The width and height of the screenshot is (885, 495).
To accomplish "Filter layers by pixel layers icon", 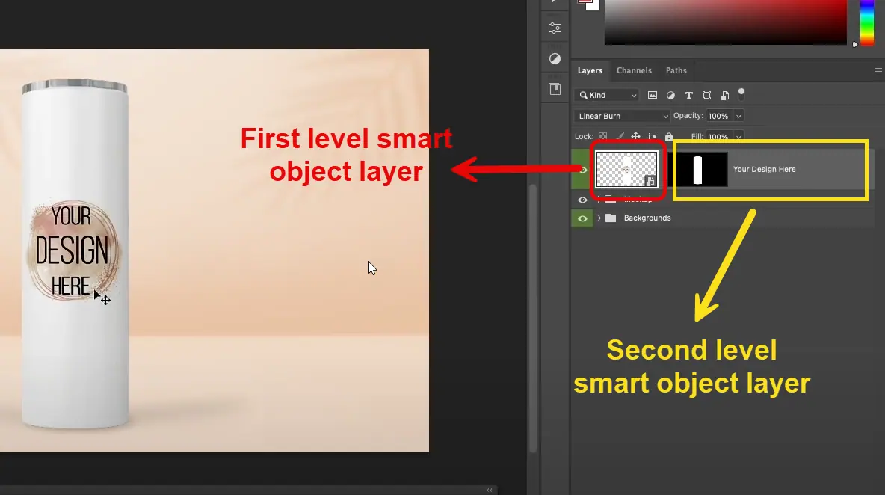I will point(653,96).
